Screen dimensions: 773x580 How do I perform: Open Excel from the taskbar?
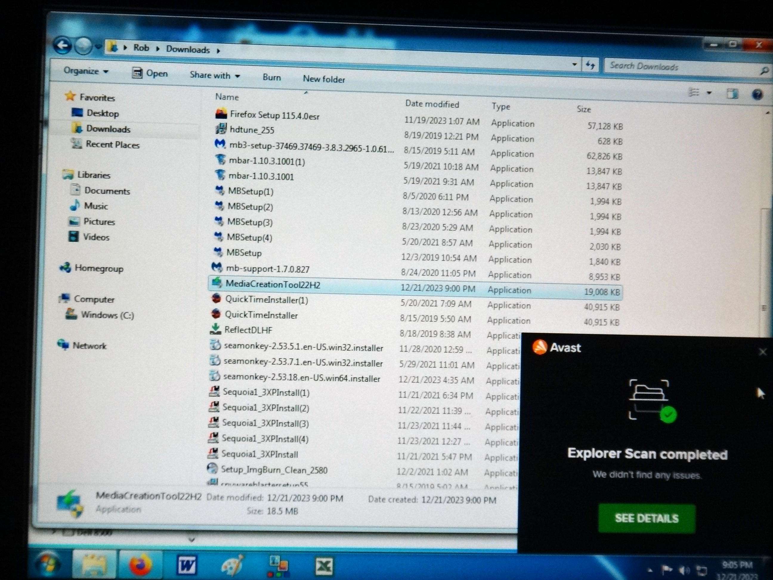pos(324,566)
